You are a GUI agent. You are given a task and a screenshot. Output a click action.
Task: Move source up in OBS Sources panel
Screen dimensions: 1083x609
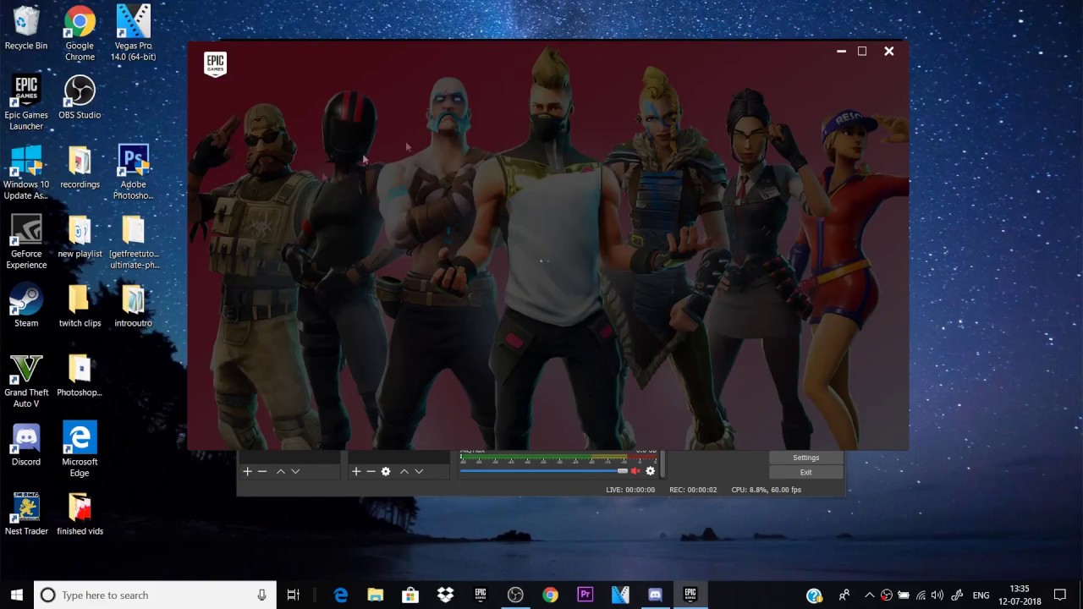point(404,471)
